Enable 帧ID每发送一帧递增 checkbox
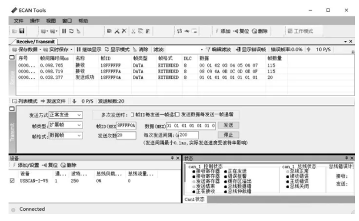This screenshot has height=221, width=359. [x=133, y=115]
